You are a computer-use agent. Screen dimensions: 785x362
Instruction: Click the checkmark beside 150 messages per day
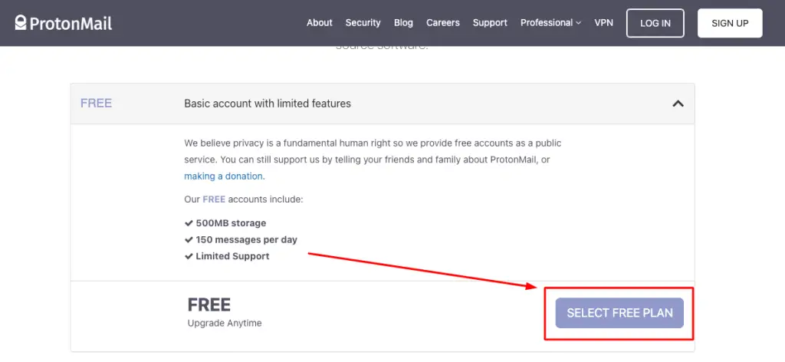[x=189, y=240]
